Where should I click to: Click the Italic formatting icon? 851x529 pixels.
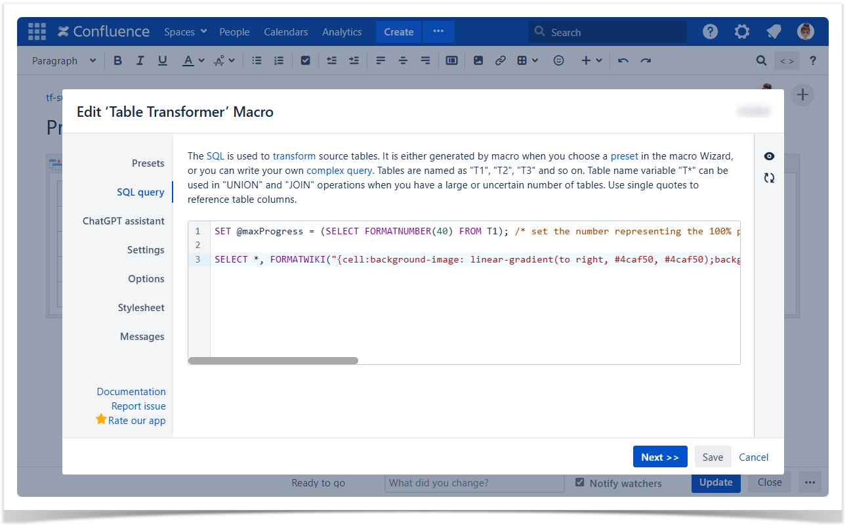pos(140,60)
